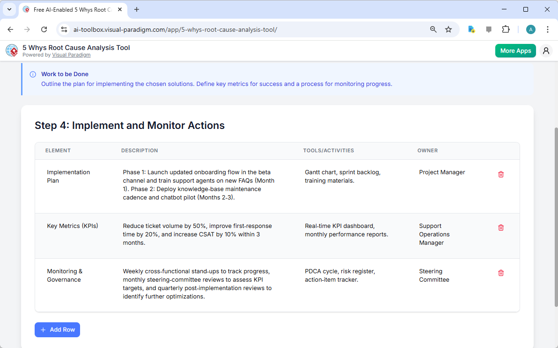This screenshot has width=558, height=348.
Task: Click the More Apps button
Action: pyautogui.click(x=515, y=50)
